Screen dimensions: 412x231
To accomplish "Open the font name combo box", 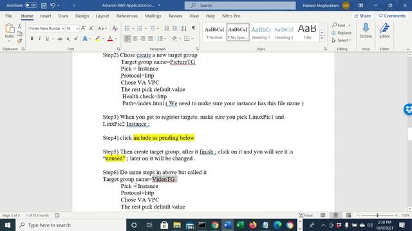I will tap(46, 28).
